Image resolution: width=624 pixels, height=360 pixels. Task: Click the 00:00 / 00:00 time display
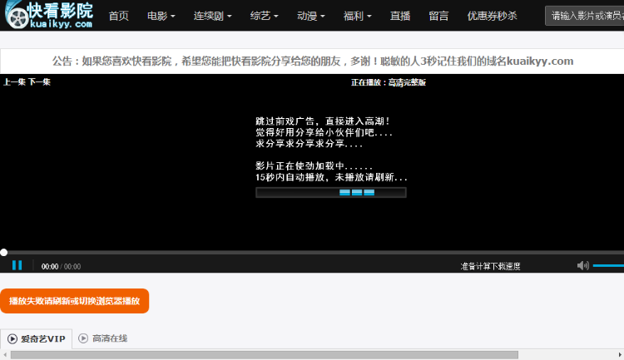[61, 267]
